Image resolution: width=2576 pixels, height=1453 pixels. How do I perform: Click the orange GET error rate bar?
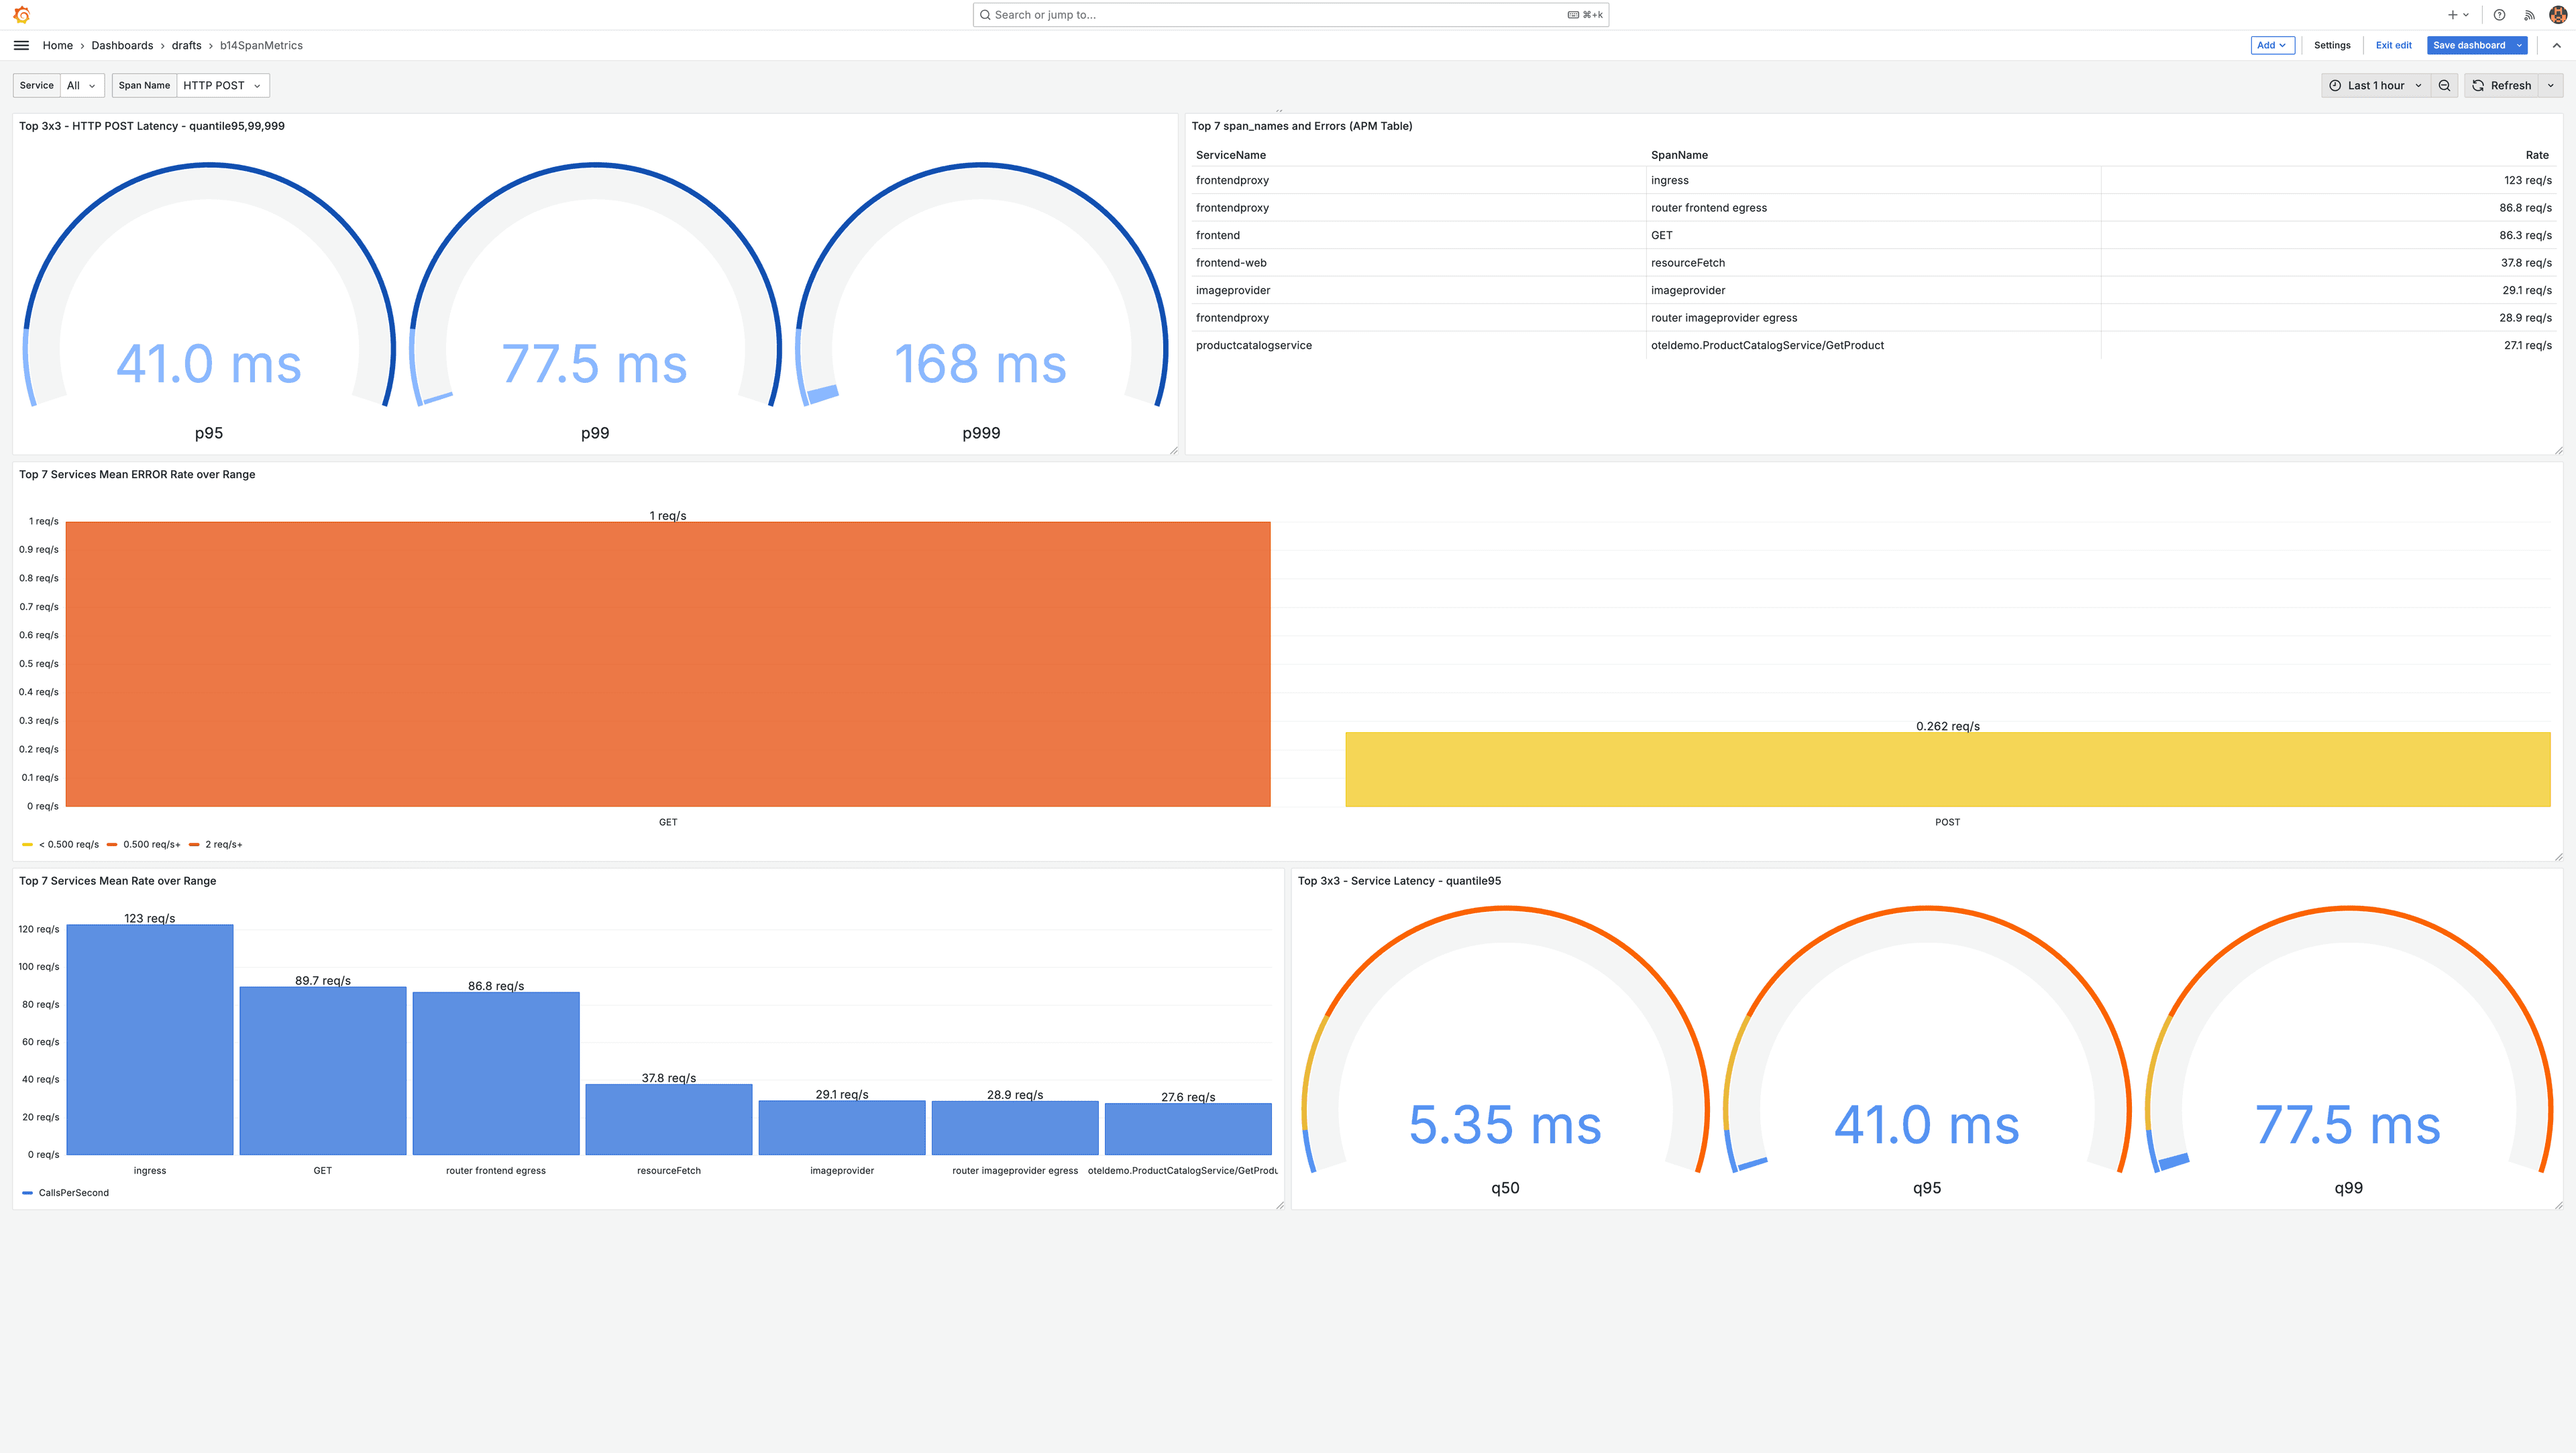pos(668,664)
